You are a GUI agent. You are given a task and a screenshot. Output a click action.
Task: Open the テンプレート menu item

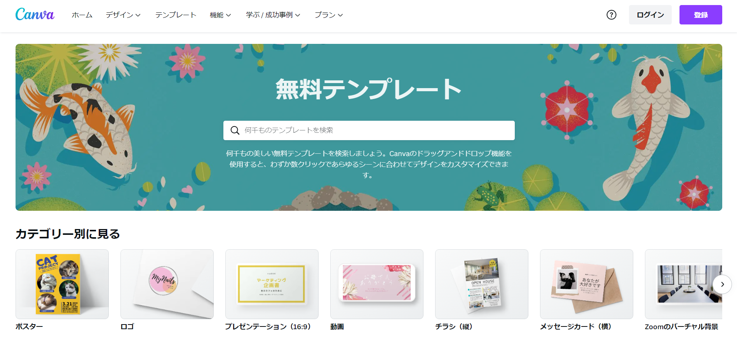tap(176, 15)
